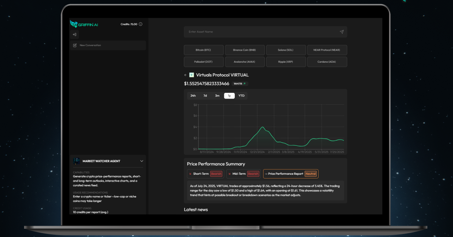The height and width of the screenshot is (237, 453).
Task: Expand the Market Watcher Agent chevron
Action: coord(142,161)
